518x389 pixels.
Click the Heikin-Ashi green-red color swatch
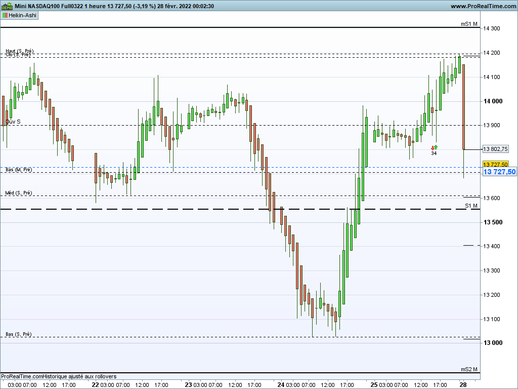pos(5,15)
